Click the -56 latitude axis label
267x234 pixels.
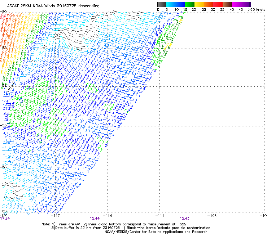(x=3, y=125)
